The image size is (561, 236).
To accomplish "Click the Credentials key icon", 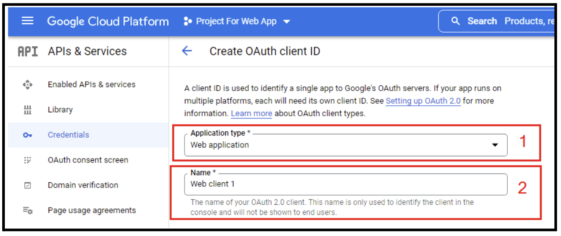I will 27,135.
